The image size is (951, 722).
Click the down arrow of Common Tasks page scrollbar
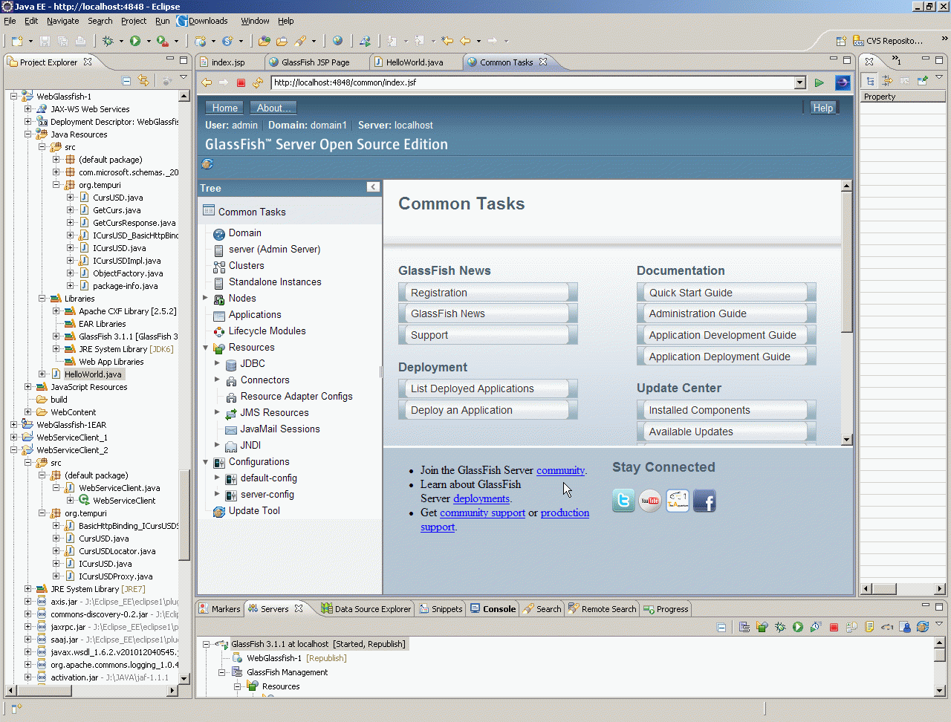[x=847, y=440]
